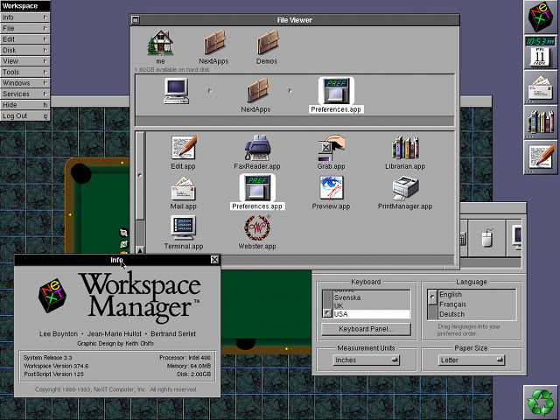560x420 pixels.
Task: Click the Keyboard Panel... button
Action: [x=366, y=329]
